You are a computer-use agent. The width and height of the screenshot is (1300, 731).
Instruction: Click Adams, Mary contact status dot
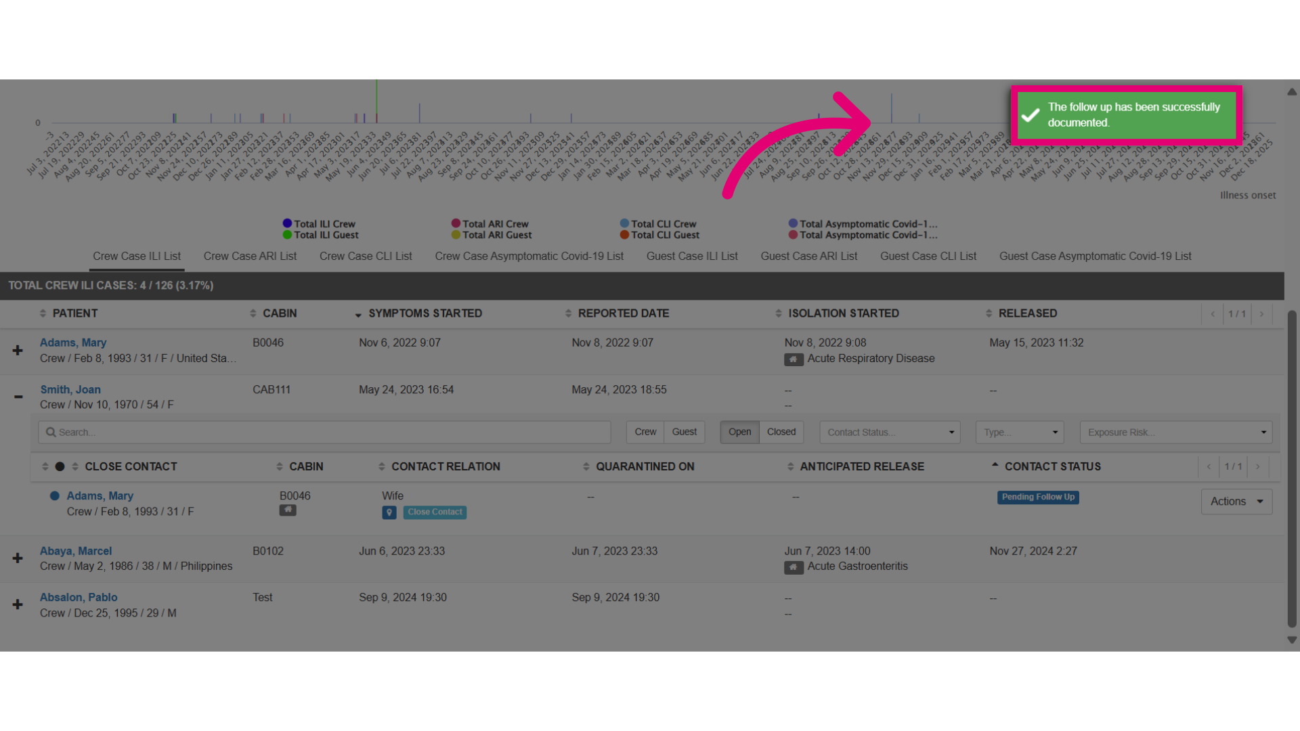coord(55,496)
